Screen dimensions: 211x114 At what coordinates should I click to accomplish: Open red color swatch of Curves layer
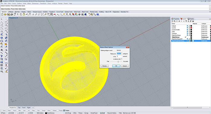pyautogui.click(x=191, y=28)
